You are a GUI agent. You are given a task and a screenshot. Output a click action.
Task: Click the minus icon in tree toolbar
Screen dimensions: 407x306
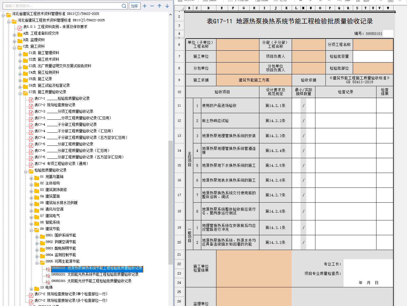click(152, 6)
